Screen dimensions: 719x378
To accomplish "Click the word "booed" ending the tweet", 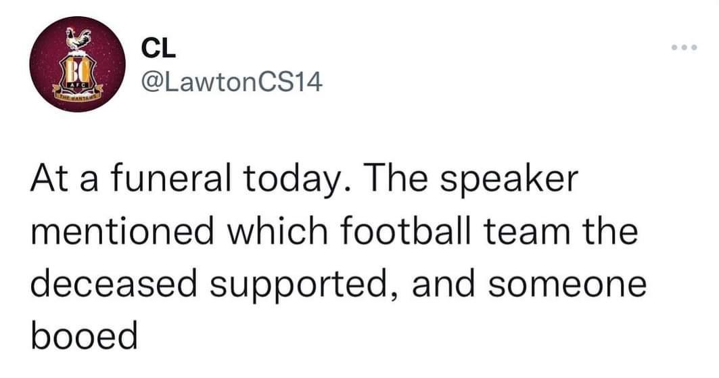I will [85, 336].
